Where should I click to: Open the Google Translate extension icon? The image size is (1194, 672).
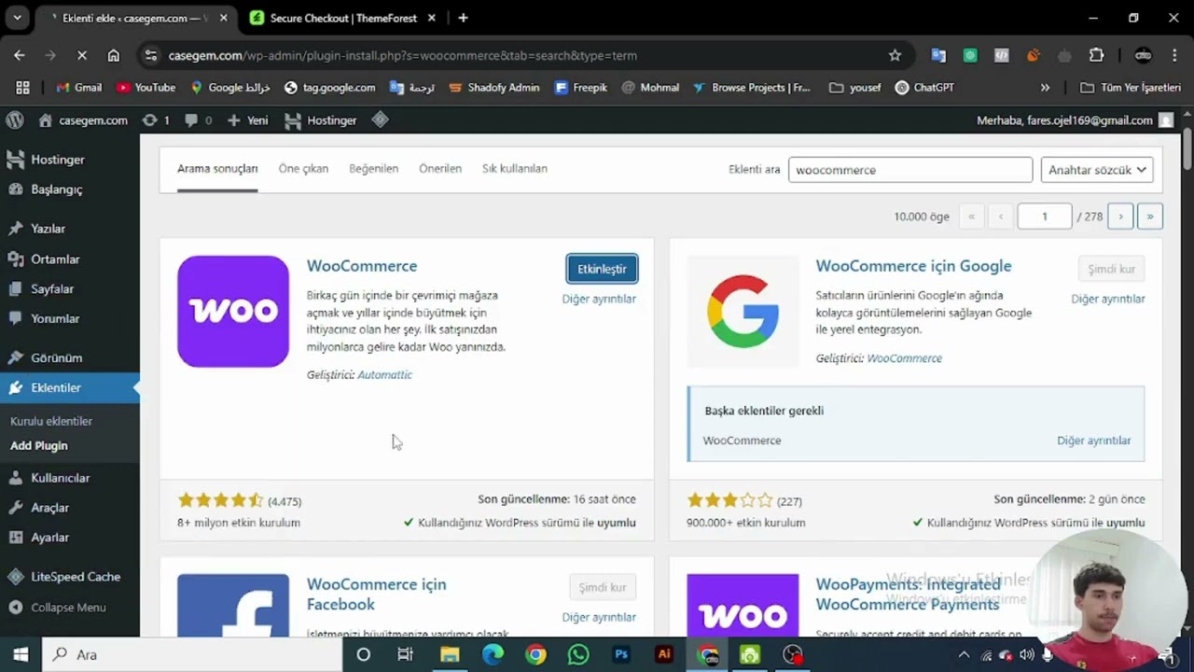click(x=938, y=55)
